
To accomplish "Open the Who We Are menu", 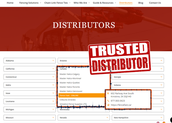I will 80,3.
